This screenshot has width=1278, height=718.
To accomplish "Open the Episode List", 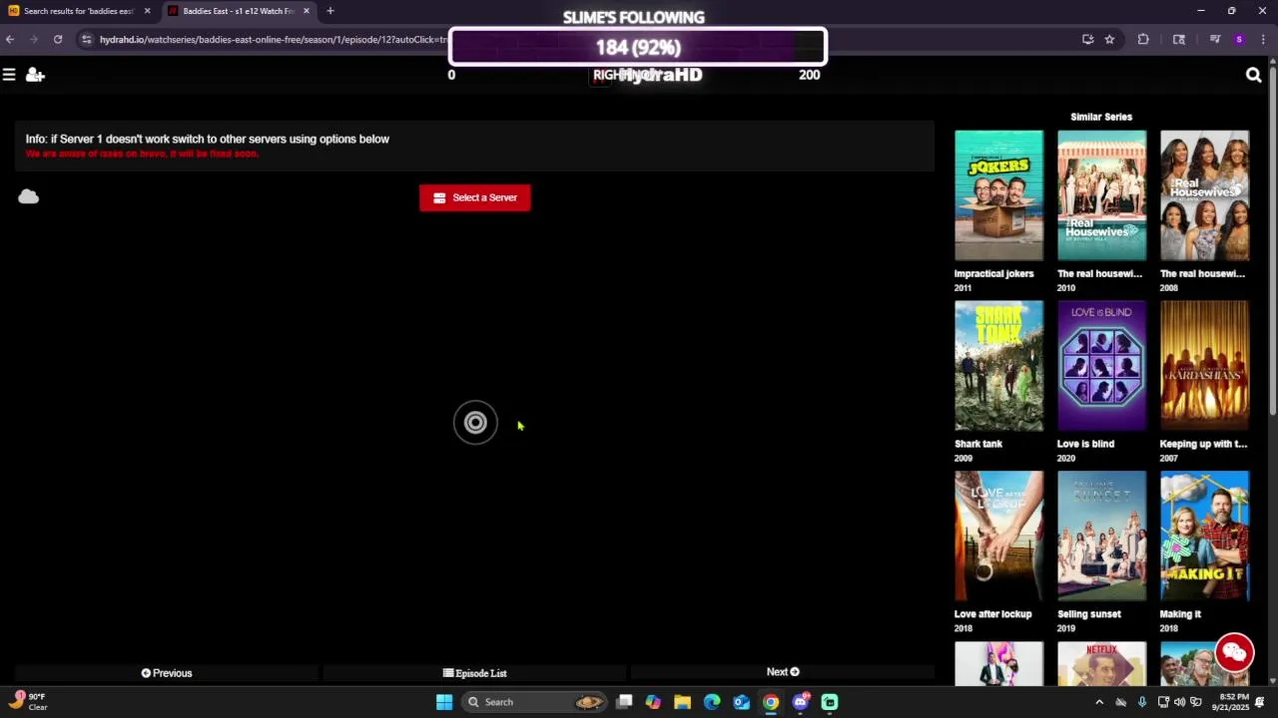I will tap(475, 673).
